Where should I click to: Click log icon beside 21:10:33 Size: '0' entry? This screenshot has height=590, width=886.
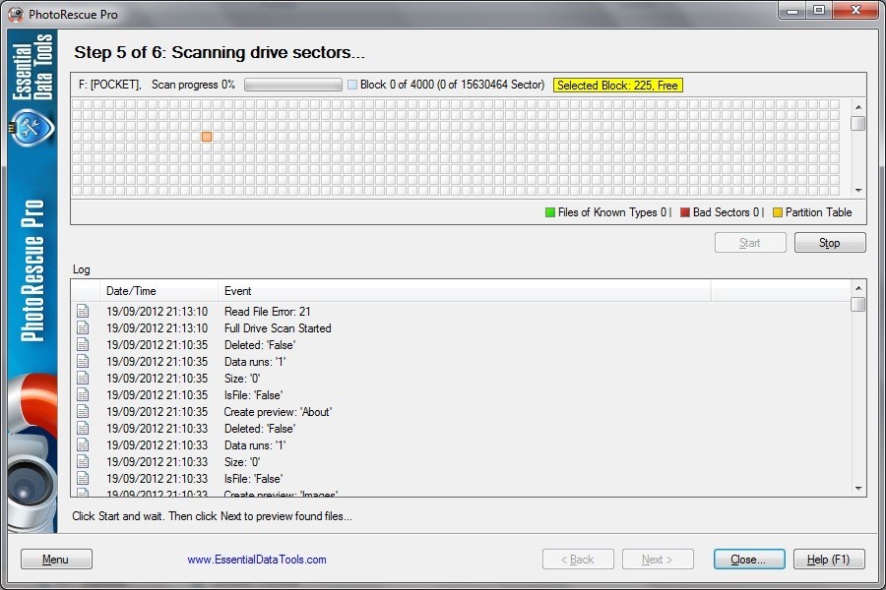coord(83,462)
